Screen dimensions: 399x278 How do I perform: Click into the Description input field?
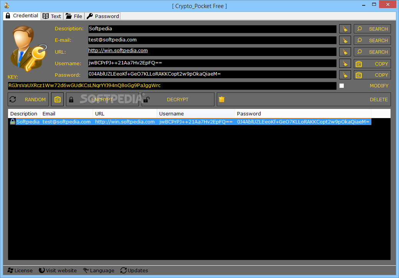coord(212,29)
